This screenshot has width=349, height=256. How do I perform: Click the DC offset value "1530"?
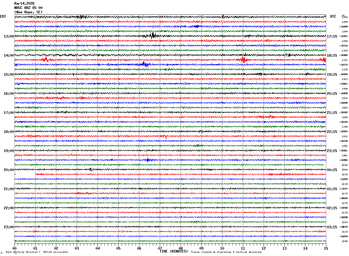point(345,98)
